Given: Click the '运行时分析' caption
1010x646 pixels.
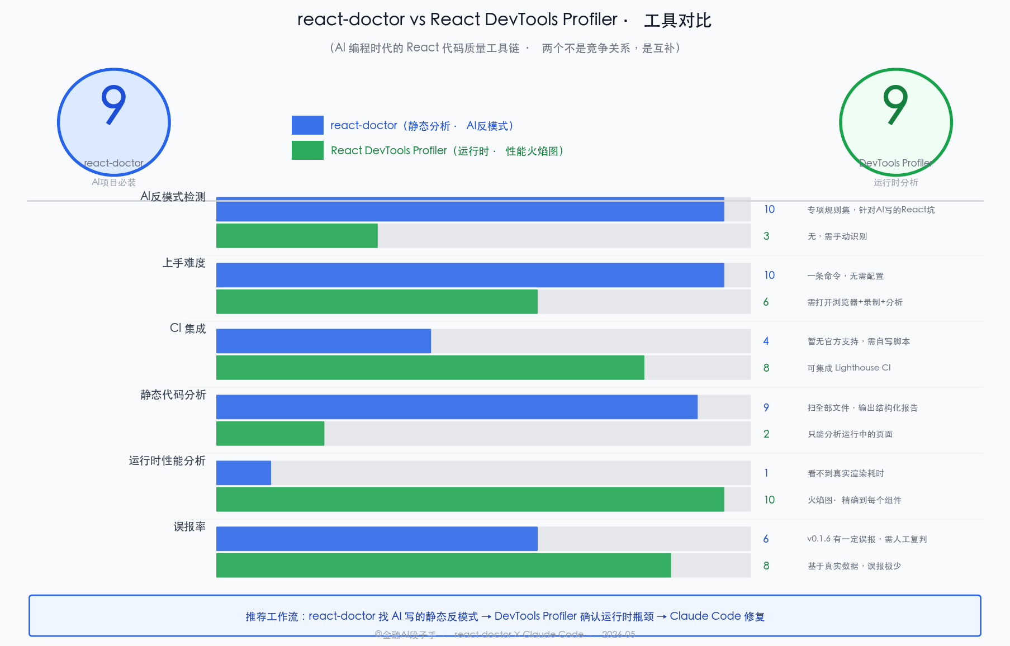Looking at the screenshot, I should pos(896,182).
